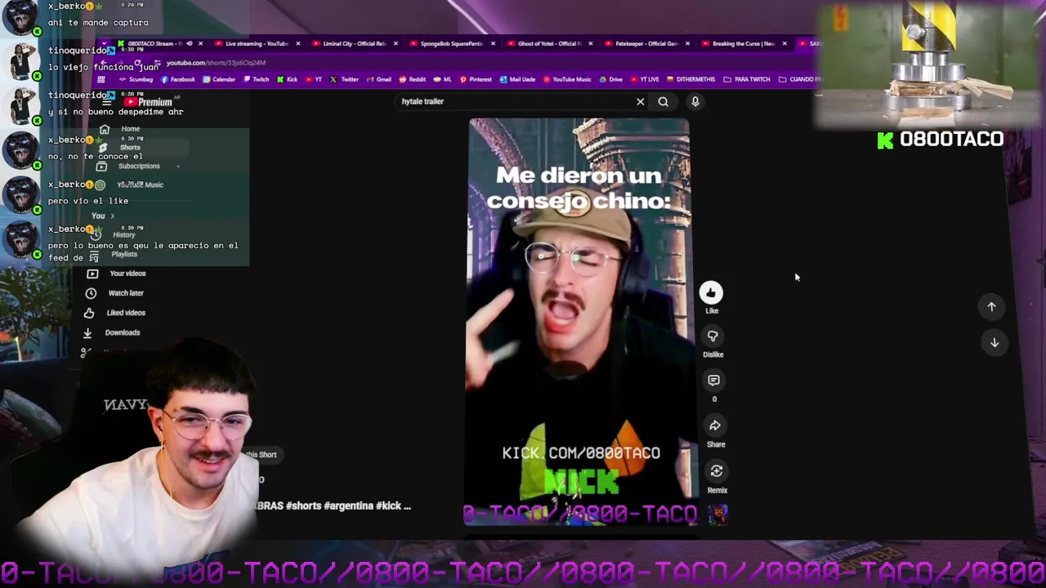Go to the next Short with the down arrow
Viewport: 1046px width, 588px height.
click(995, 342)
